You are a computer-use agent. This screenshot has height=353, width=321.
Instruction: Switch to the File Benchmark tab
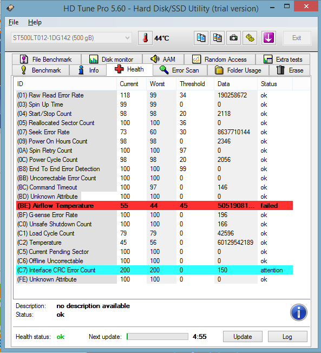pos(47,60)
